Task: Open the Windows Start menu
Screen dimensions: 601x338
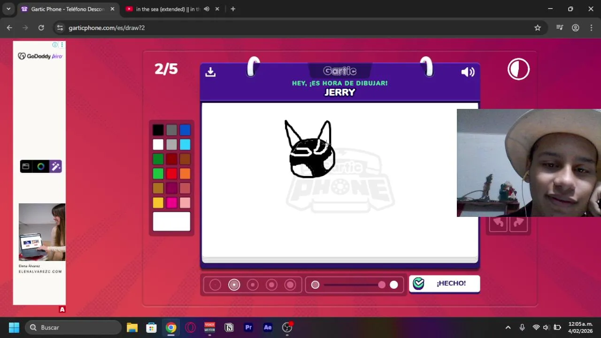Action: [14, 327]
